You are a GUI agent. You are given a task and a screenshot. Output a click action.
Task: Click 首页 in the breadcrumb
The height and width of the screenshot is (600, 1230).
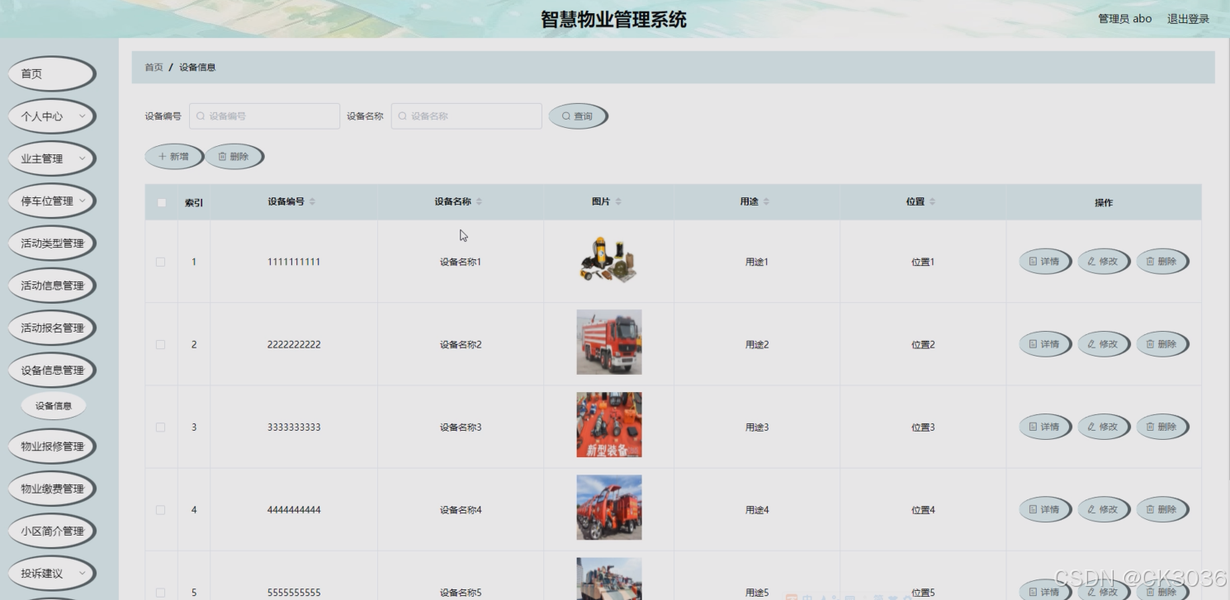coord(154,68)
